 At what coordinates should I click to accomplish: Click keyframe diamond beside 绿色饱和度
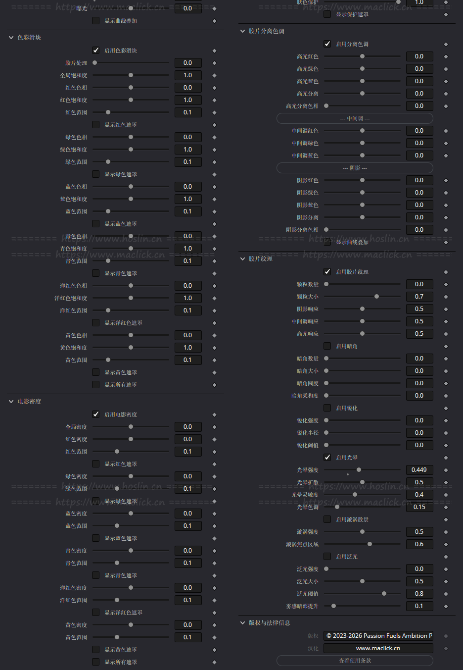[x=214, y=150]
